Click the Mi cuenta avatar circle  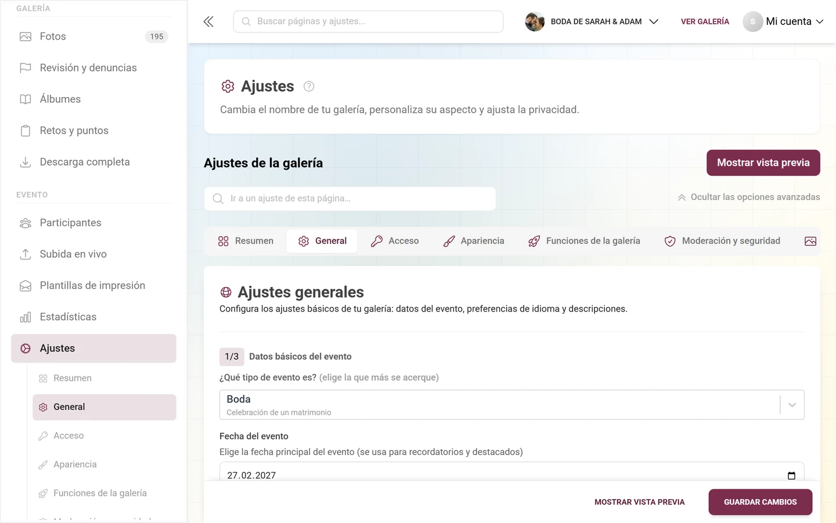752,22
